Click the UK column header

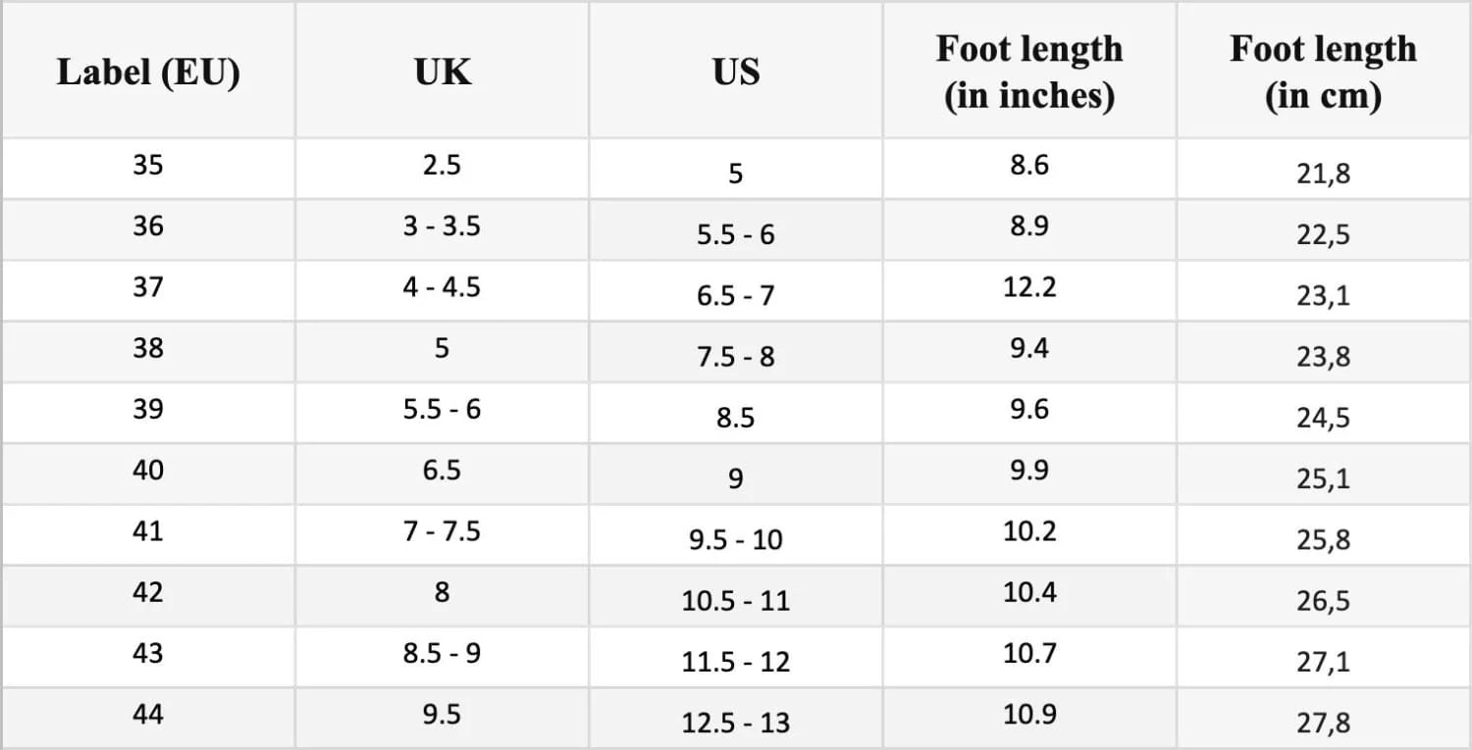pyautogui.click(x=442, y=73)
